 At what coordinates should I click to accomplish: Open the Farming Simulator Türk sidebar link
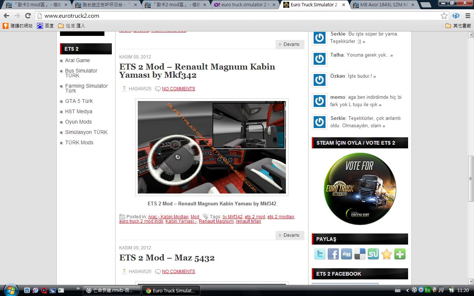coord(86,88)
